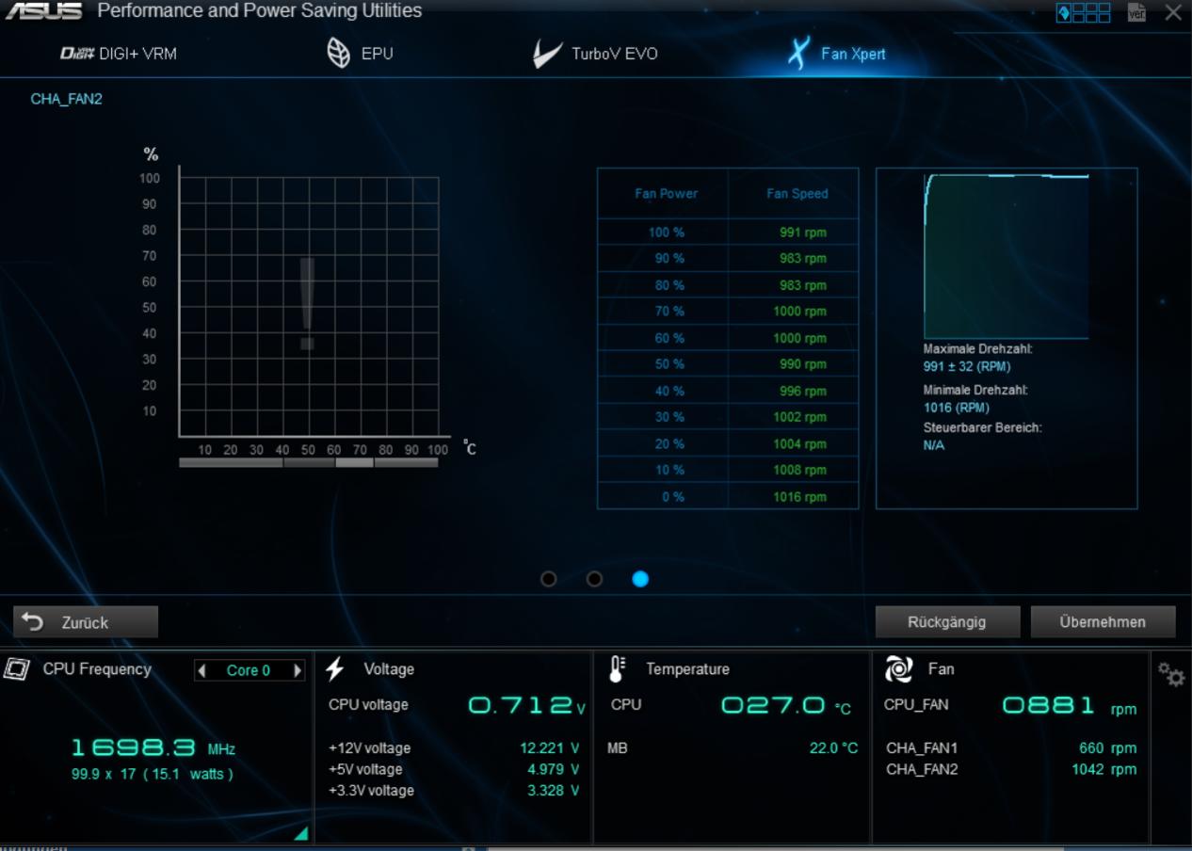Select the third active page dot
This screenshot has height=851, width=1192.
pyautogui.click(x=640, y=579)
